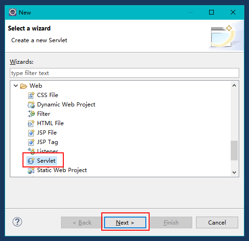Maximize the New wizard window

pyautogui.click(x=211, y=12)
